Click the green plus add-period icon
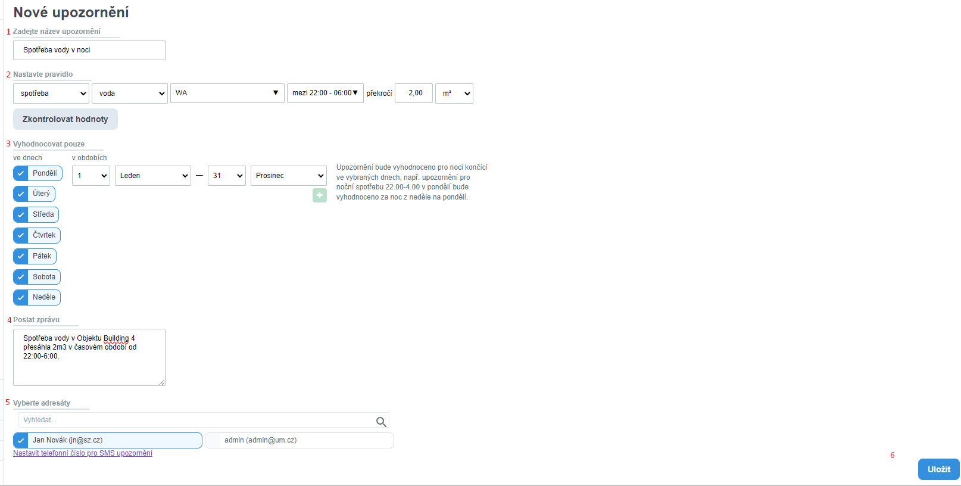The width and height of the screenshot is (961, 486). click(x=320, y=195)
